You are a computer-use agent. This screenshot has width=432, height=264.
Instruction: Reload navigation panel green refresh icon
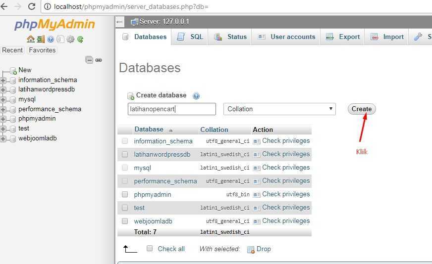(x=80, y=40)
